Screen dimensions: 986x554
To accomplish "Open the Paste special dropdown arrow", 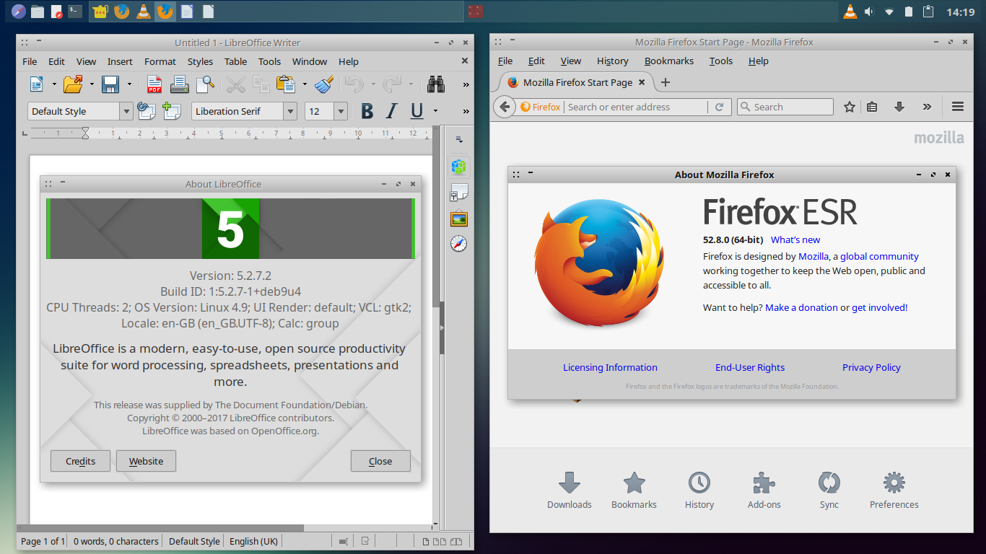I will coord(305,84).
